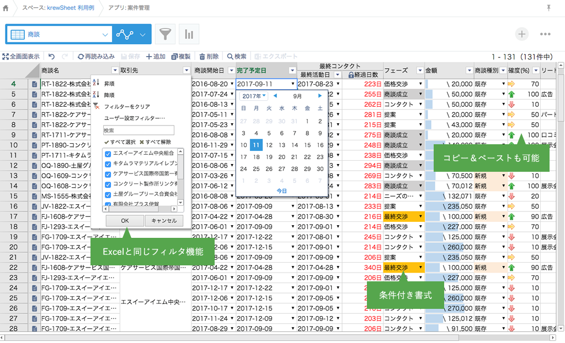The image size is (565, 343).
Task: Select the row 12 header number
Action: (13, 166)
